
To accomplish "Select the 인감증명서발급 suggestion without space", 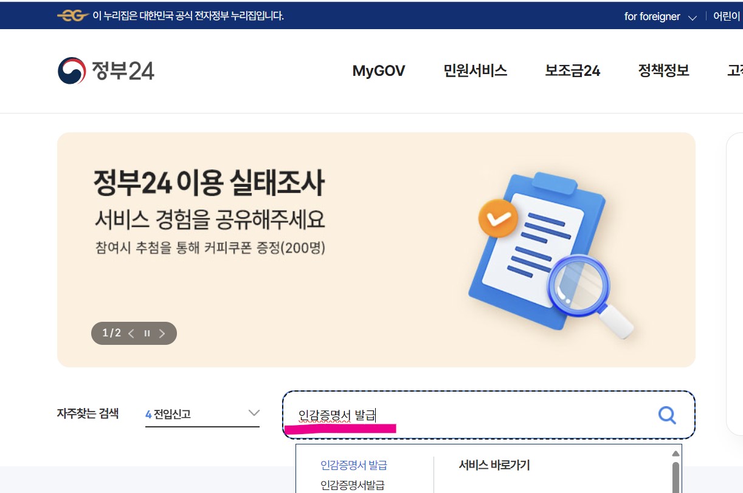I will [x=353, y=485].
